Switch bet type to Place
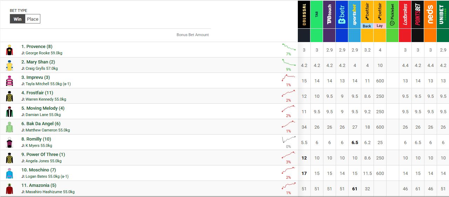This screenshot has height=197, width=449. coord(33,19)
